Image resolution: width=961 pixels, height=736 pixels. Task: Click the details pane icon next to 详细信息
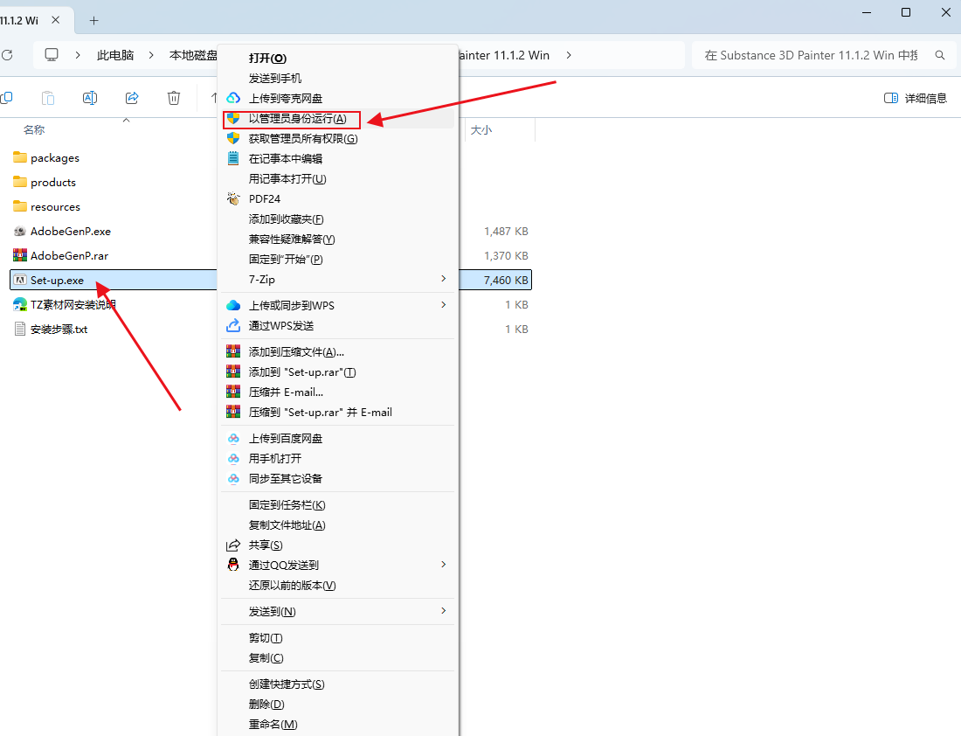(891, 98)
